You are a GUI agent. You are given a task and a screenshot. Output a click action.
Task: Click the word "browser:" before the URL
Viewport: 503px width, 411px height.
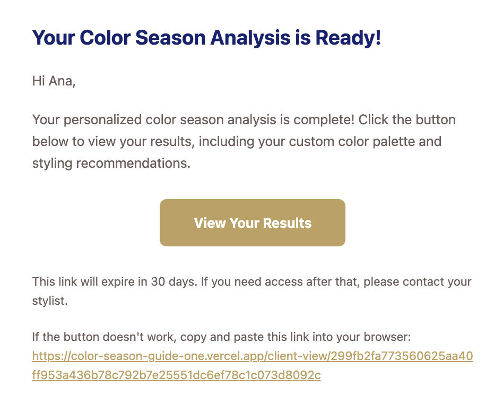coord(385,337)
